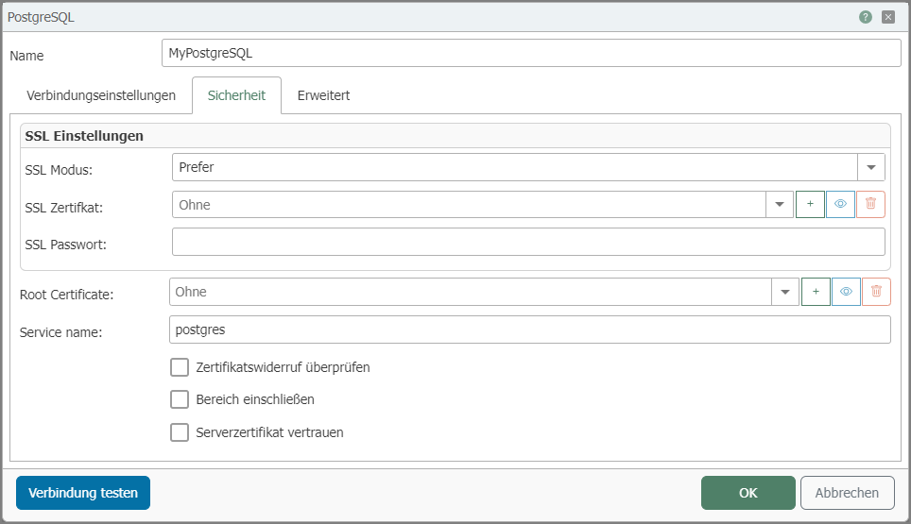Add a new Root Certificate with plus icon

[x=816, y=292]
